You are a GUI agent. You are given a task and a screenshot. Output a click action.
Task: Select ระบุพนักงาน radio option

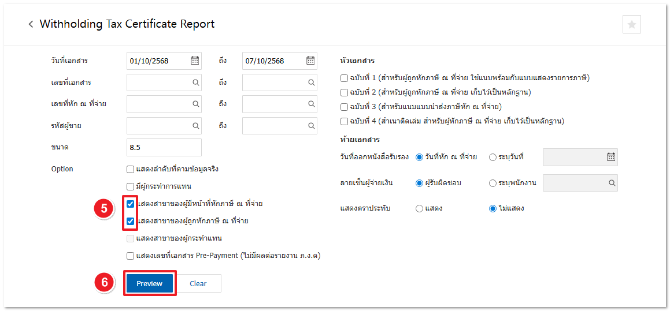point(493,183)
